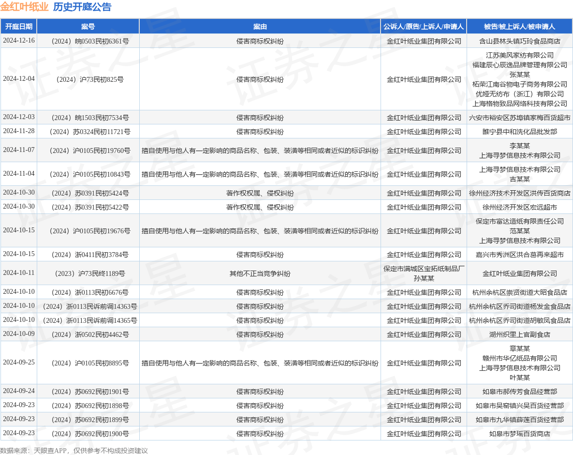Click defendant 赣州市华亿纸品有限公司
Viewport: 573px width, 455px height.
click(520, 358)
